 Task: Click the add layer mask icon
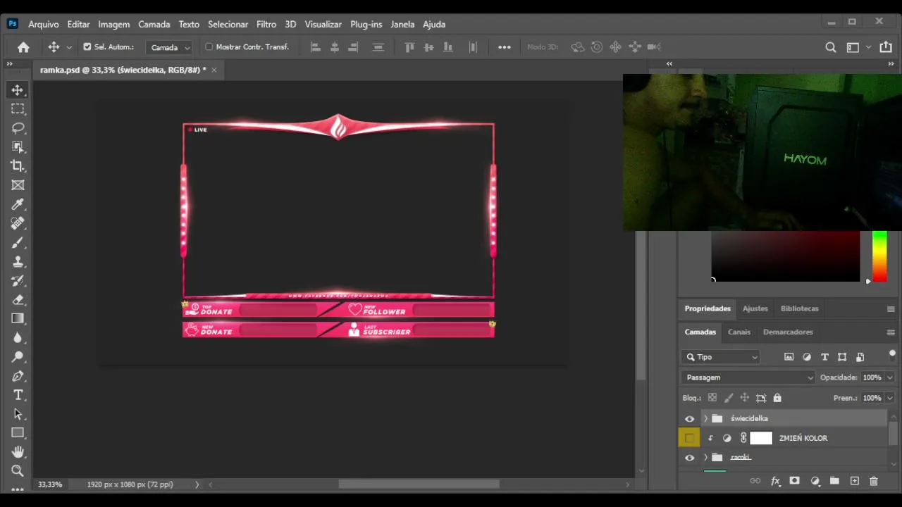click(x=795, y=481)
